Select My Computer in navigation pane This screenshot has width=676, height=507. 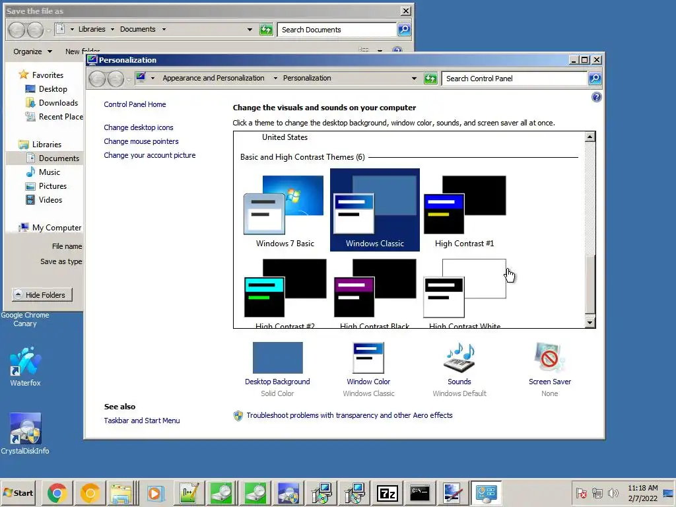[56, 228]
